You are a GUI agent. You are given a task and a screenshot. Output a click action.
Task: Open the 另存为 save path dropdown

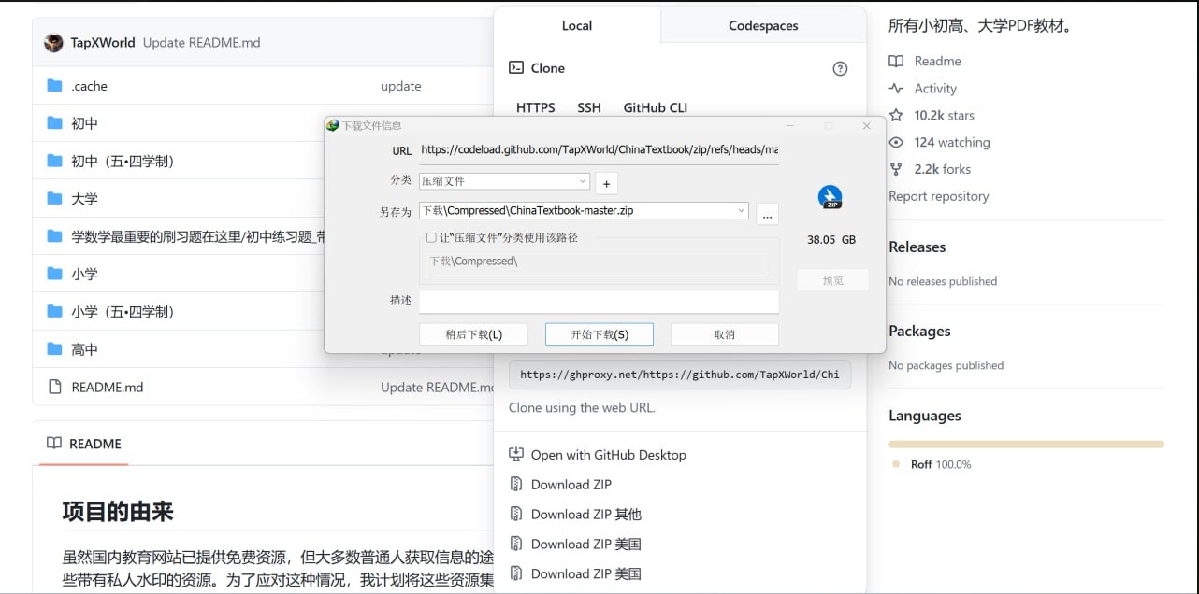coord(742,211)
